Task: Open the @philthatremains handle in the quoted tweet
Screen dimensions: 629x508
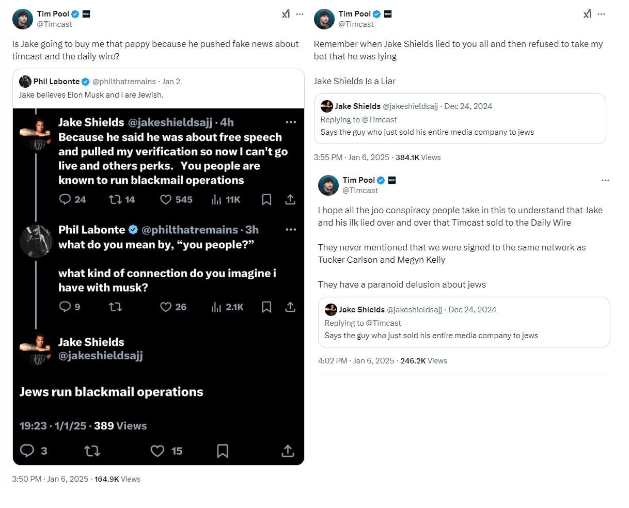Action: coord(124,82)
